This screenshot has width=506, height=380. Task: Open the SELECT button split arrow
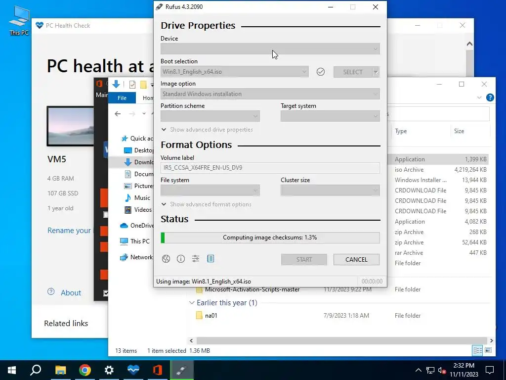tap(376, 72)
